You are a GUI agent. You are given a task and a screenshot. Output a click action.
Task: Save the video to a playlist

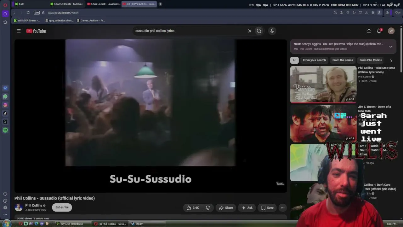click(x=267, y=208)
